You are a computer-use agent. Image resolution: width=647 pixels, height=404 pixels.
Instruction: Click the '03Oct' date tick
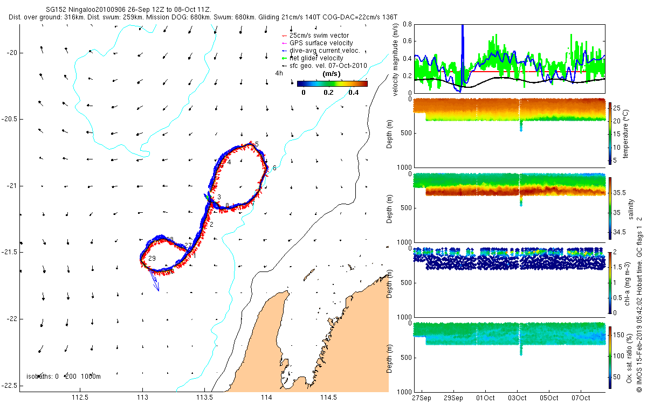[x=517, y=398]
